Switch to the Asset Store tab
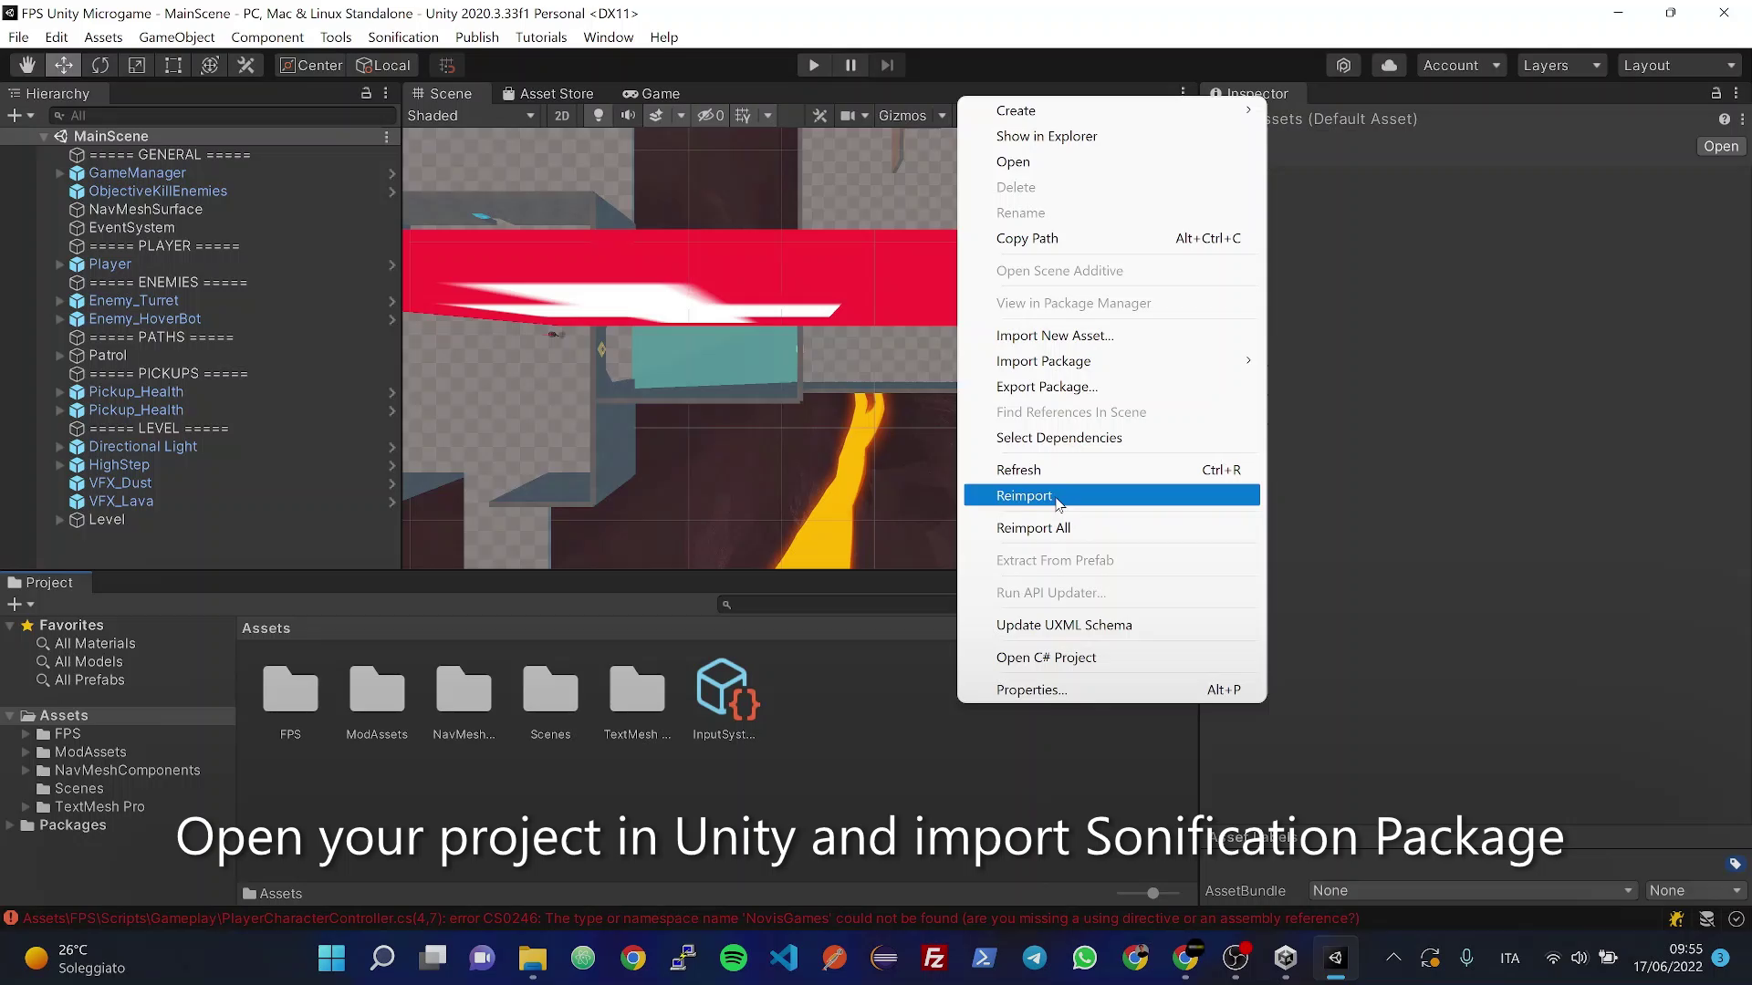Image resolution: width=1752 pixels, height=985 pixels. click(548, 93)
